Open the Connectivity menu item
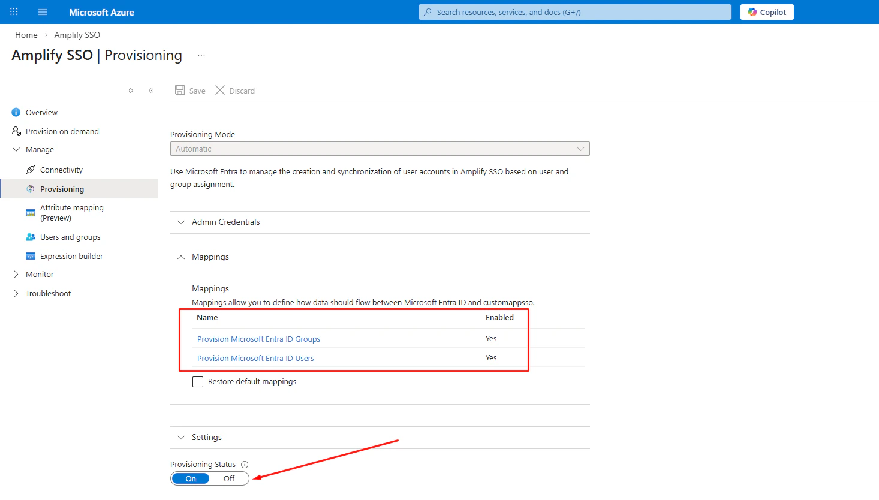The width and height of the screenshot is (879, 500). click(61, 170)
